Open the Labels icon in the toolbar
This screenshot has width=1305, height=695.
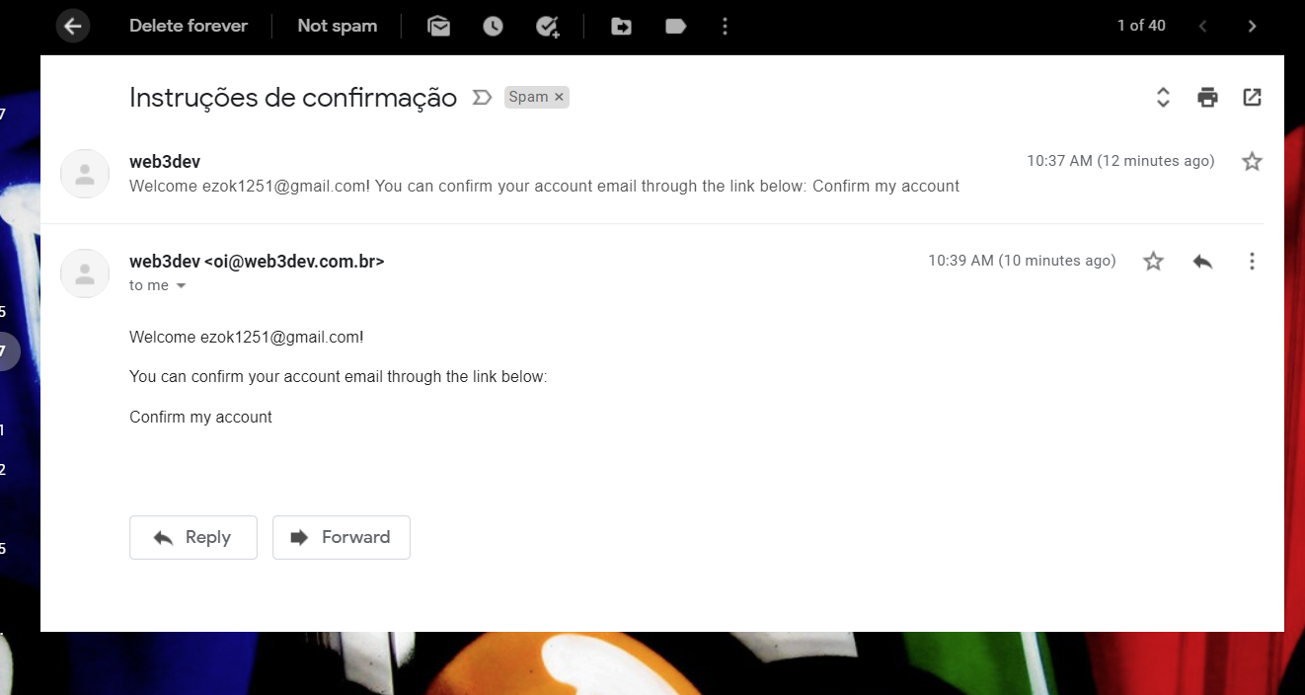pos(675,26)
